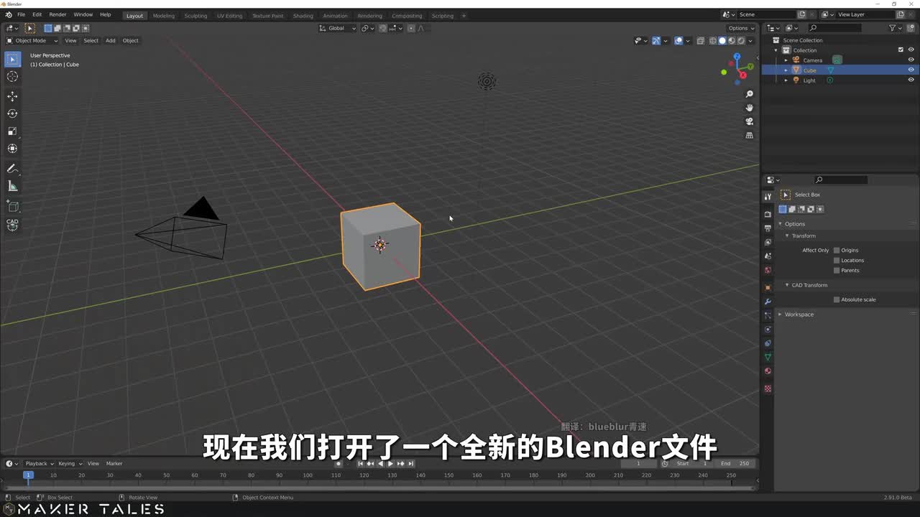Open the Physics properties tab
This screenshot has height=517, width=920.
click(x=768, y=330)
